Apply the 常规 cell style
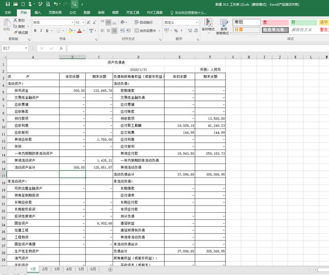329x275 pixels. click(x=247, y=22)
